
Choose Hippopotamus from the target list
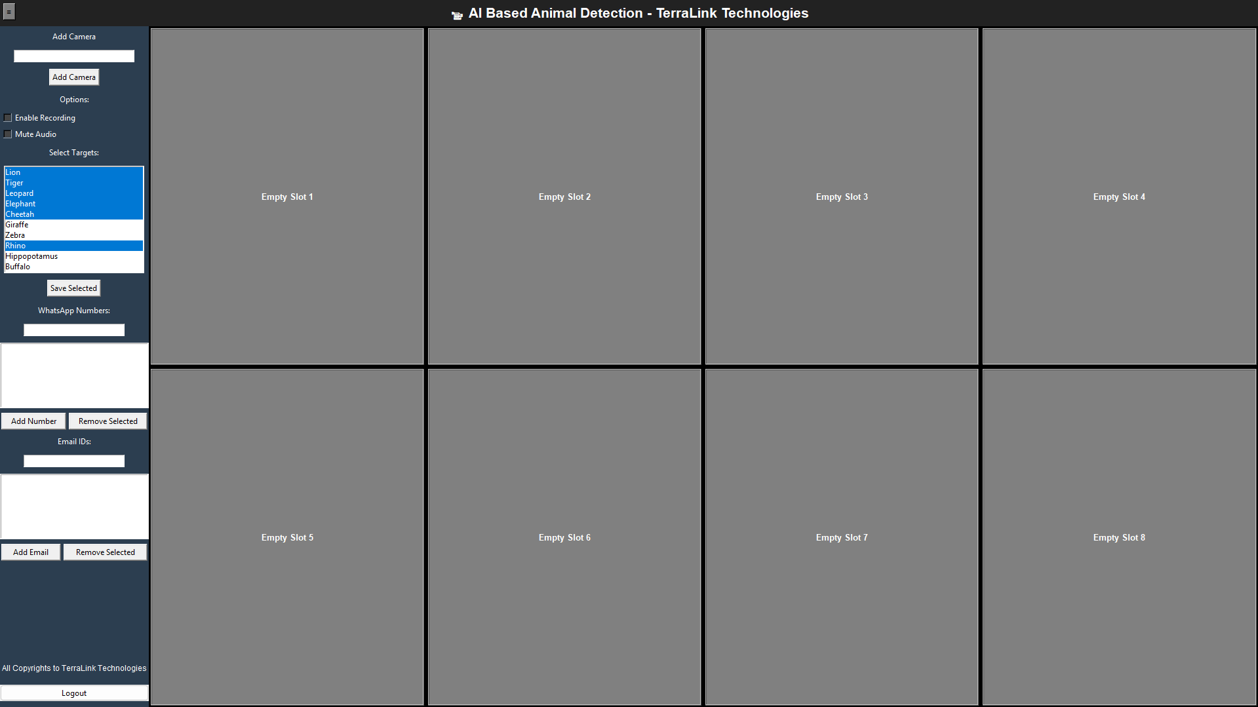click(x=31, y=256)
